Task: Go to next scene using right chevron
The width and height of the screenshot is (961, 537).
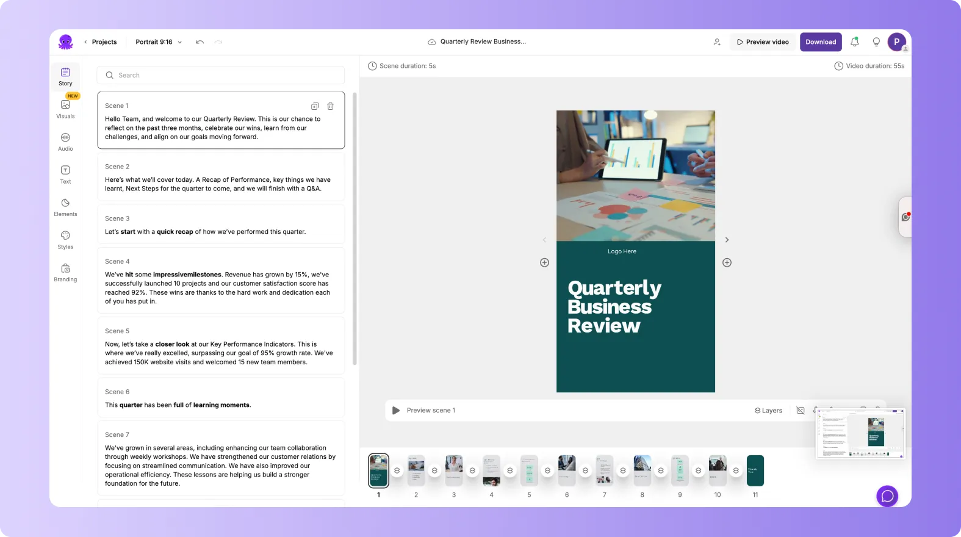Action: pos(727,240)
